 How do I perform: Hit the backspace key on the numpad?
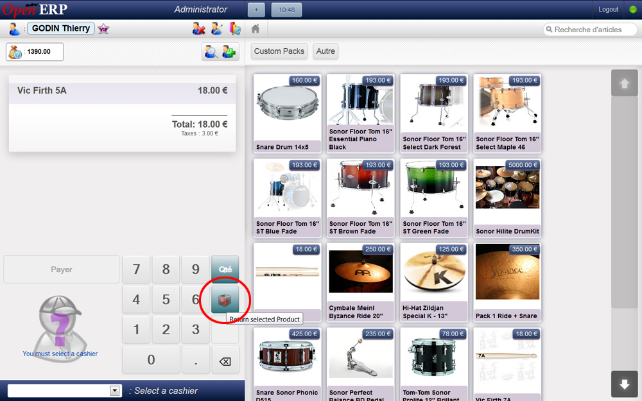(225, 361)
